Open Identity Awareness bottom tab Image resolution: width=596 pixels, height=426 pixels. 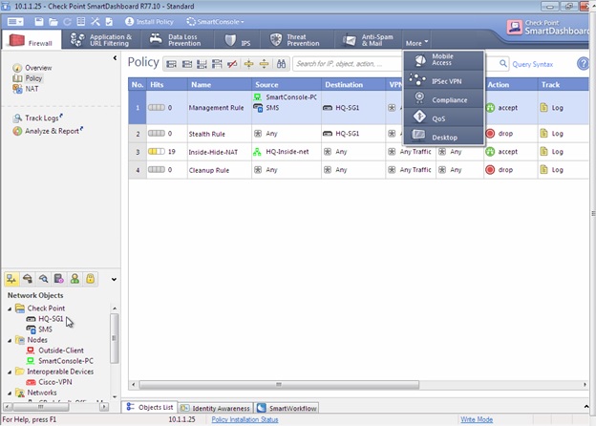pyautogui.click(x=215, y=408)
